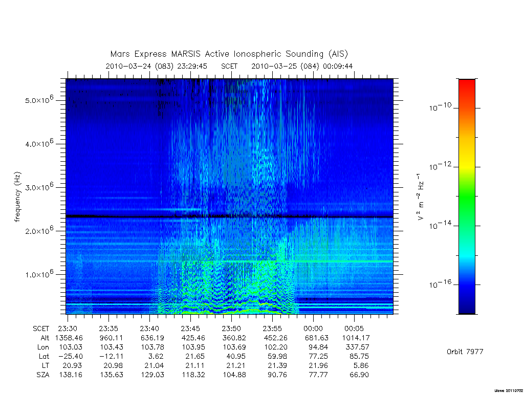The width and height of the screenshot is (524, 393).
Task: Click the 'Orbit 7977' label
Action: tap(465, 352)
